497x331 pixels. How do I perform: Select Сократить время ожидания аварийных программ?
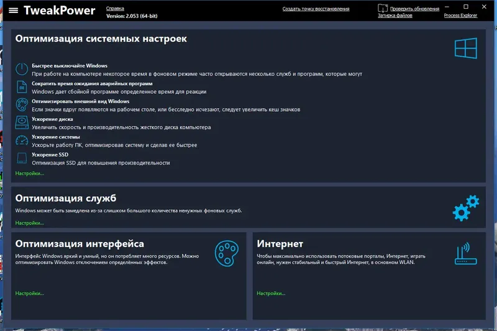coord(92,84)
